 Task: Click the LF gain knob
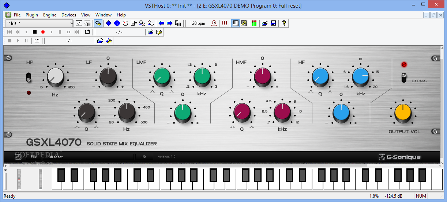[x=108, y=77]
